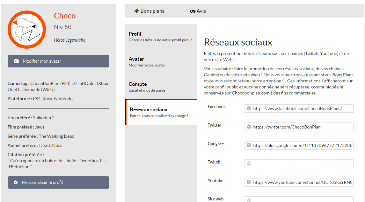
Task: Click the globe icon in Google + field
Action: [x=249, y=145]
